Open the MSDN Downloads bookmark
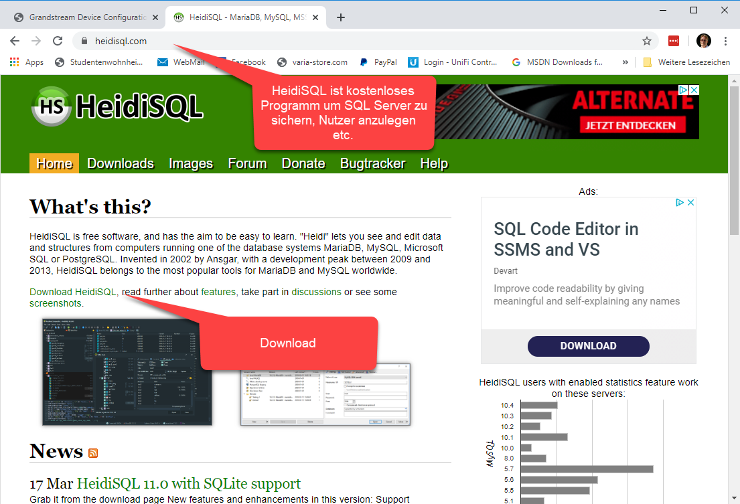Image resolution: width=740 pixels, height=504 pixels. (x=557, y=62)
